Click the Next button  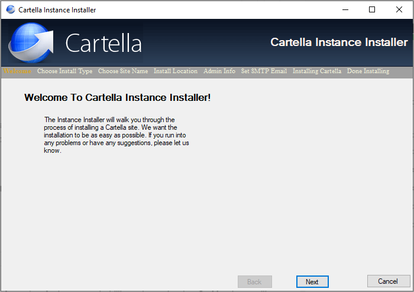click(312, 282)
